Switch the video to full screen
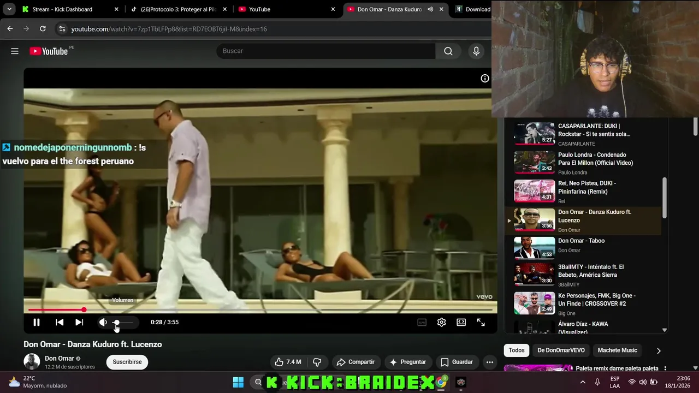 coord(481,322)
